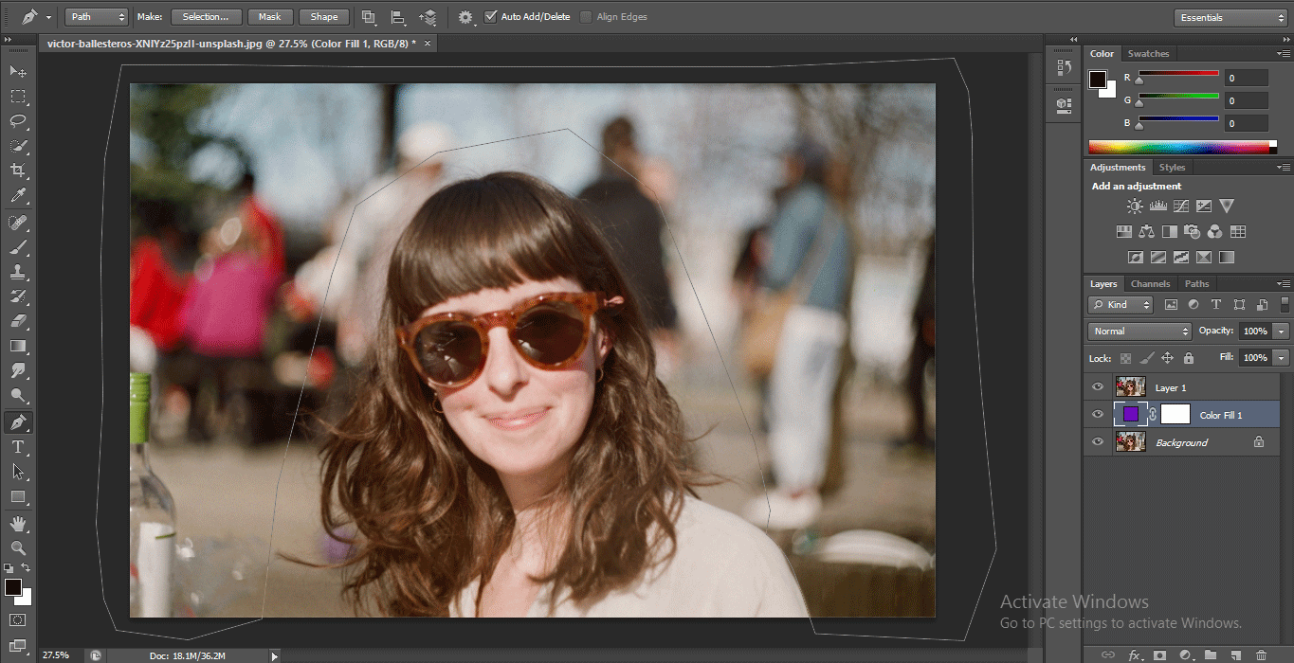Open the Essentials workspace dropdown
This screenshot has width=1294, height=663.
pyautogui.click(x=1230, y=18)
